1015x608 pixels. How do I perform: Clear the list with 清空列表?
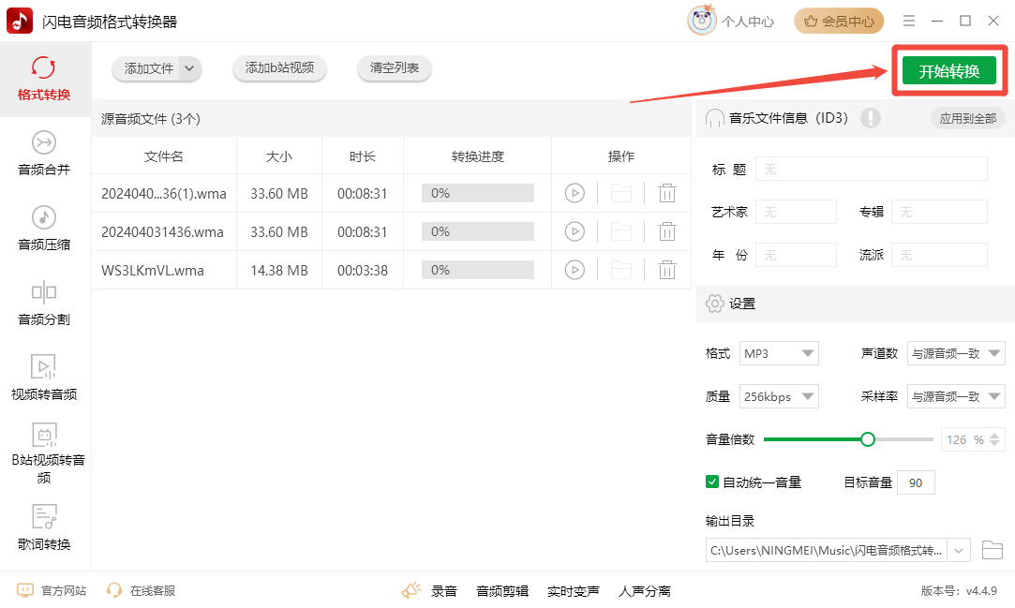click(395, 67)
